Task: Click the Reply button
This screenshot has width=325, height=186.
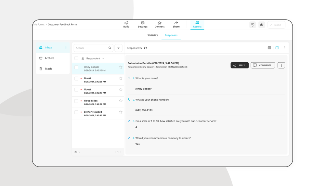Action: pyautogui.click(x=240, y=65)
